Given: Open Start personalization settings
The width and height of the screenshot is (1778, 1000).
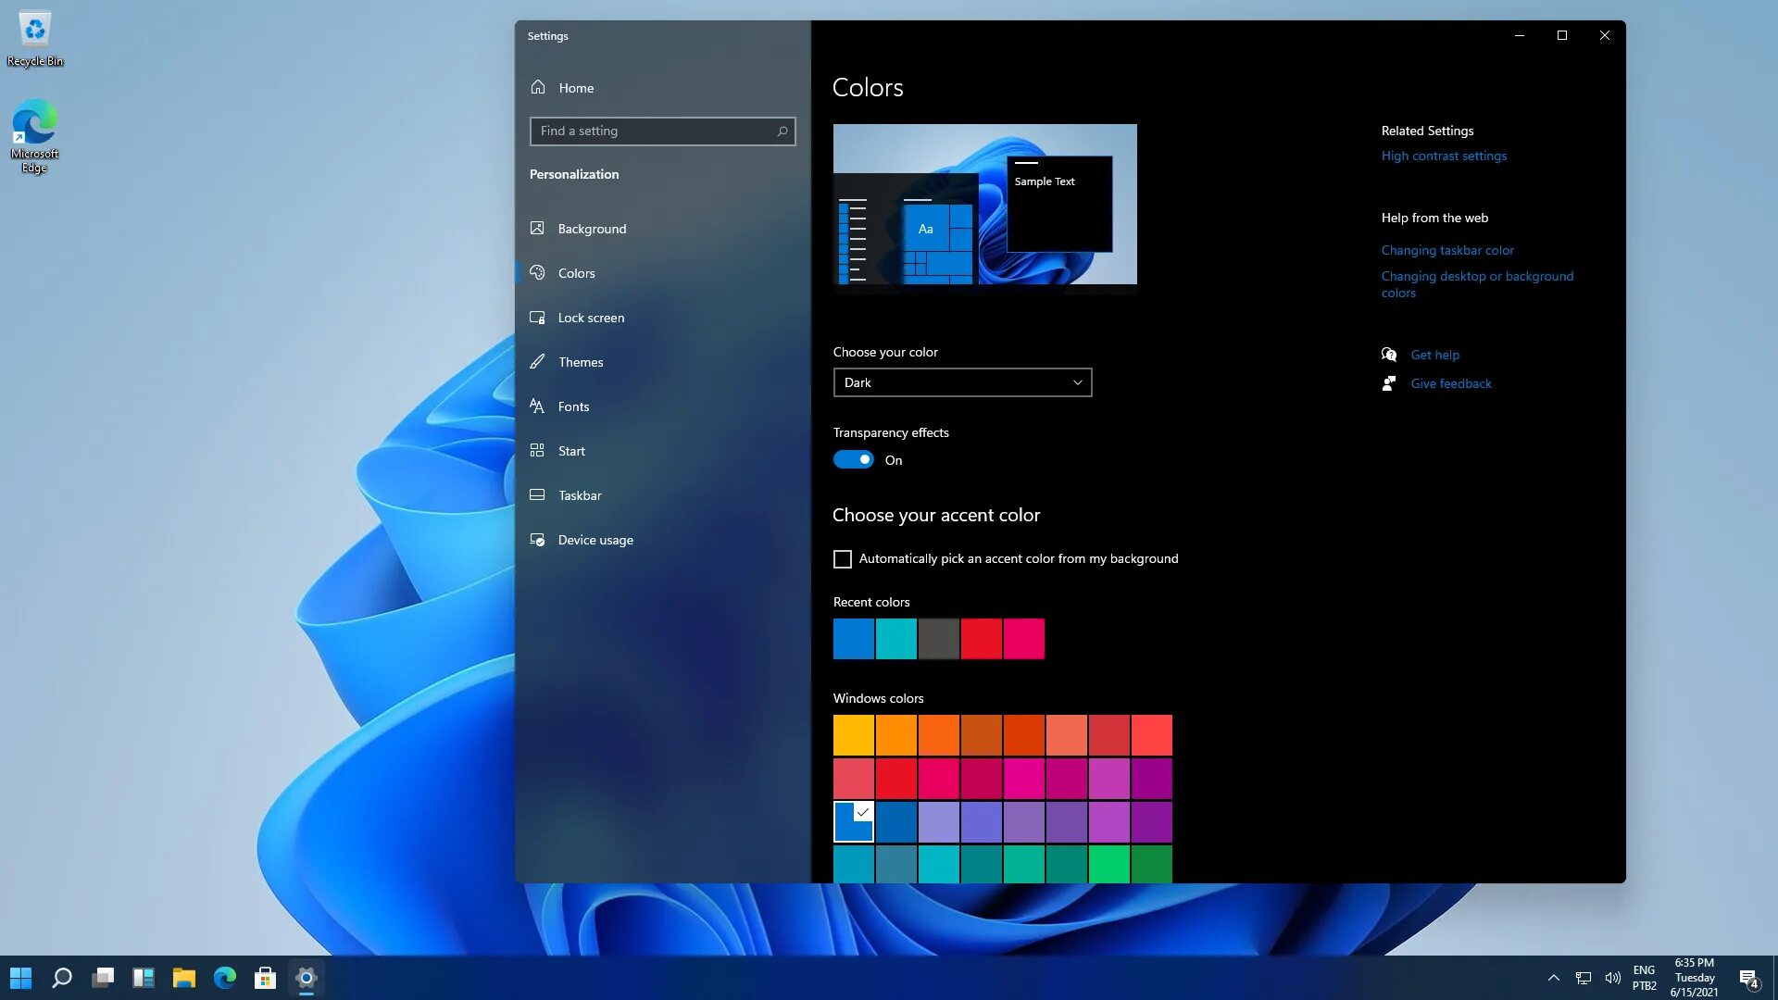Looking at the screenshot, I should [x=570, y=449].
